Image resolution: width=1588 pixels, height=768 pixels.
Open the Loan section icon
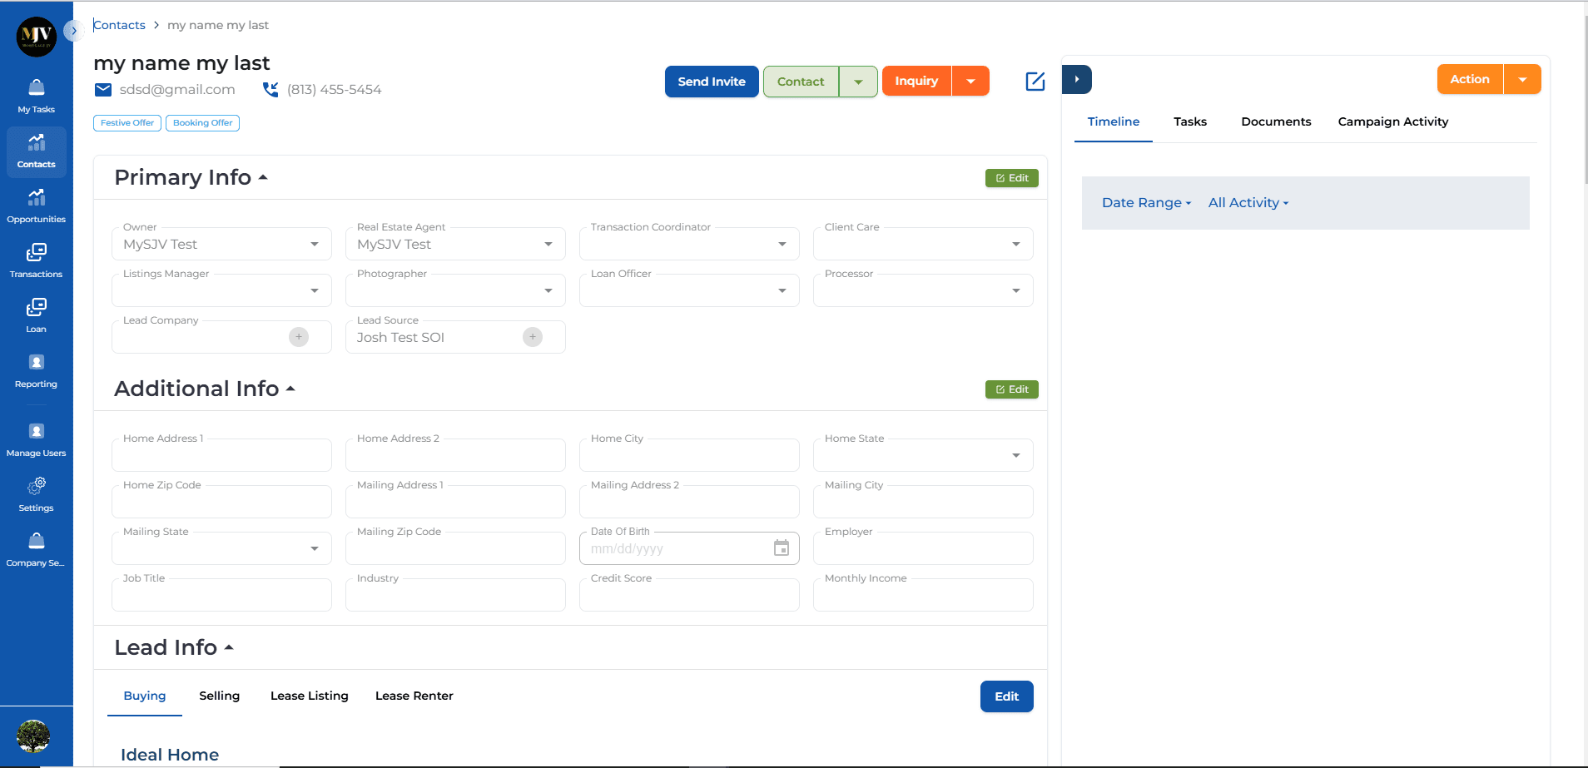point(37,308)
